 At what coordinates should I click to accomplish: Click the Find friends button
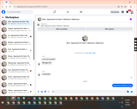tap(115, 12)
